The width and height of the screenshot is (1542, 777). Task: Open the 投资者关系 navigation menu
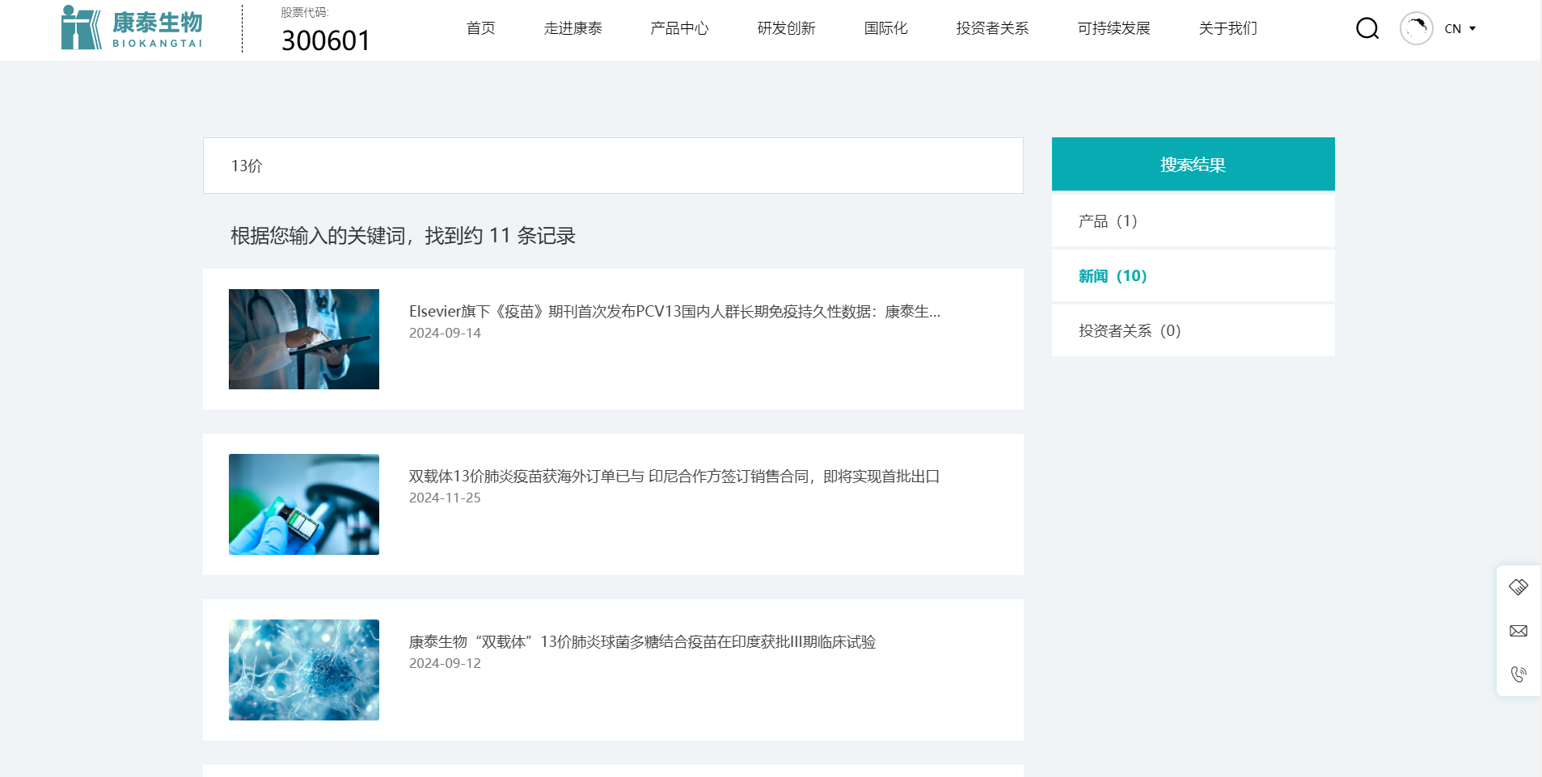[x=991, y=28]
